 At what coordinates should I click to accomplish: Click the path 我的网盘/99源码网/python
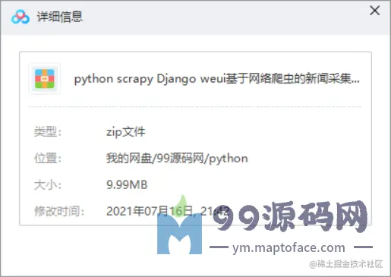[x=177, y=159]
